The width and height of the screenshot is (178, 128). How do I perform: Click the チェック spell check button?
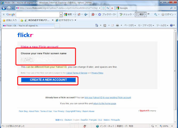[126, 14]
